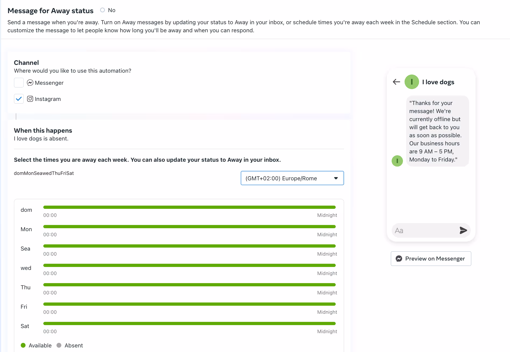Uncheck the Instagram checkbox

(19, 99)
